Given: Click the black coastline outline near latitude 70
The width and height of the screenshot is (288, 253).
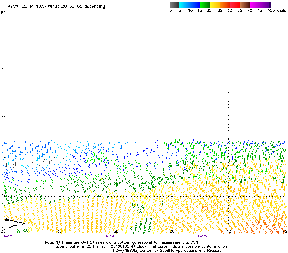Looking at the screenshot, I should (13, 223).
